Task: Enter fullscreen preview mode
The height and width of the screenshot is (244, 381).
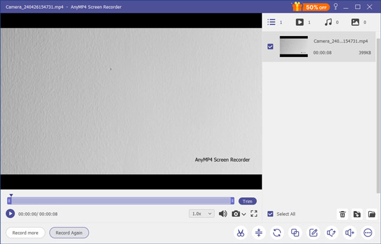Action: 254,214
